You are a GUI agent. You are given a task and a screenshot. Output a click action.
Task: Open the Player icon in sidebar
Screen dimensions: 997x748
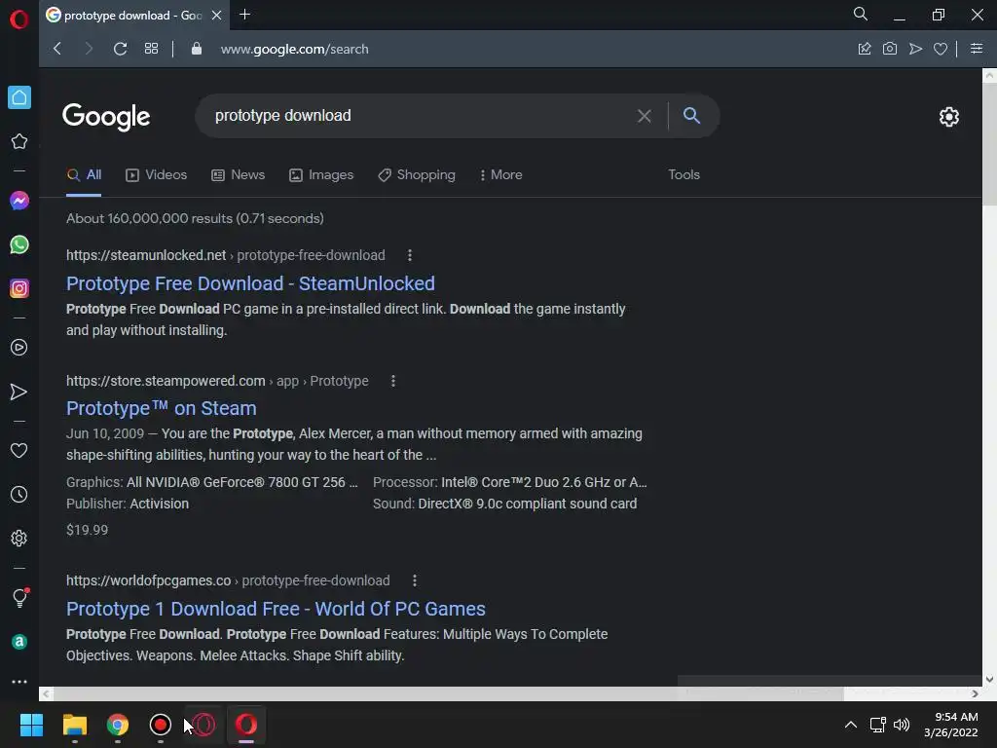(19, 348)
